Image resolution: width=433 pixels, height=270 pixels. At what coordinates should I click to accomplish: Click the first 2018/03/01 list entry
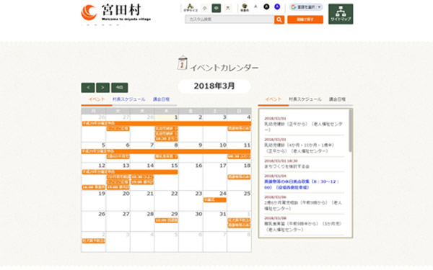304,125
